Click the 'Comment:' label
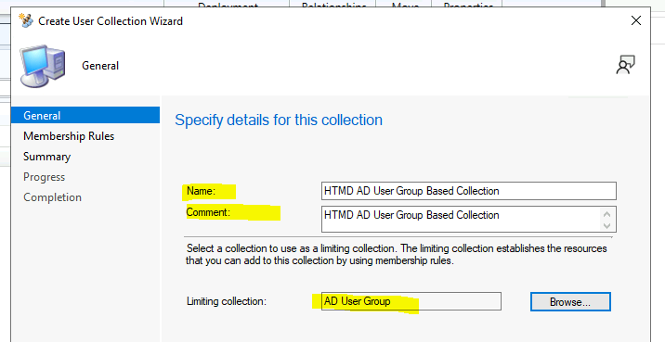This screenshot has height=342, width=665. (208, 212)
